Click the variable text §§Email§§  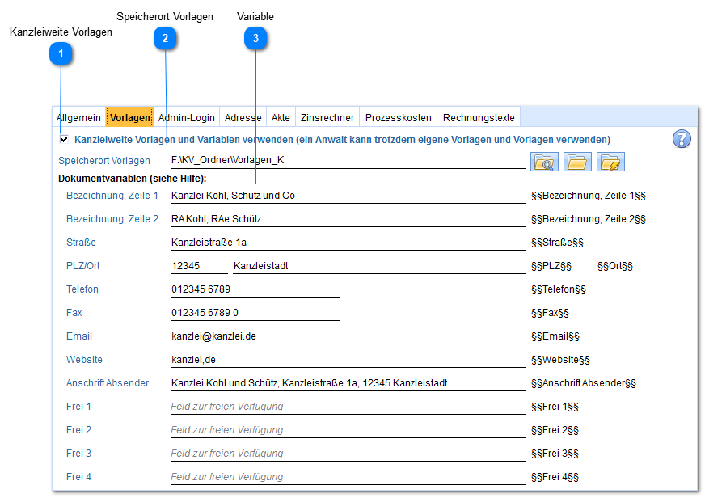click(555, 336)
